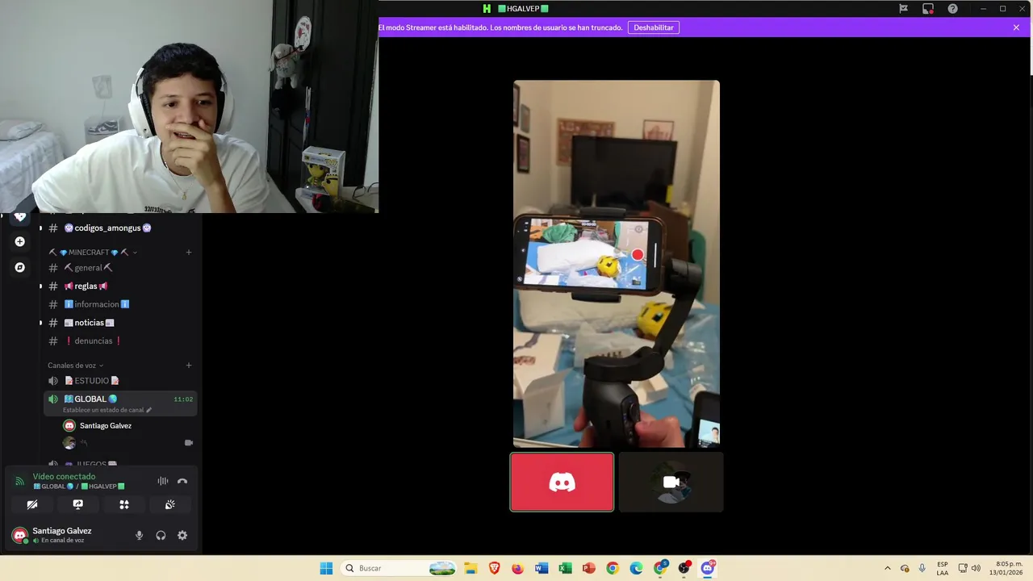This screenshot has width=1033, height=581.
Task: Open PowerPoint from the taskbar
Action: (x=588, y=568)
